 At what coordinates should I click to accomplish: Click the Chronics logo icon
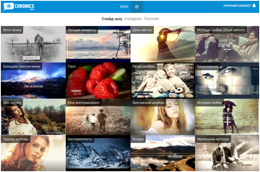click(x=8, y=6)
